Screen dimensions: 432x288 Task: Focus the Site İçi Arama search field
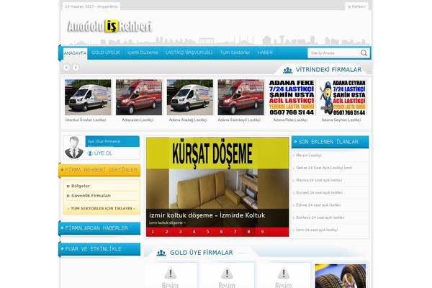tap(334, 53)
